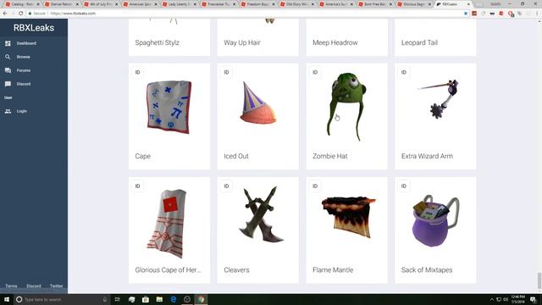This screenshot has height=305, width=542.
Task: Switch to the Eternal Patriot browser tab
Action: pyautogui.click(x=61, y=4)
